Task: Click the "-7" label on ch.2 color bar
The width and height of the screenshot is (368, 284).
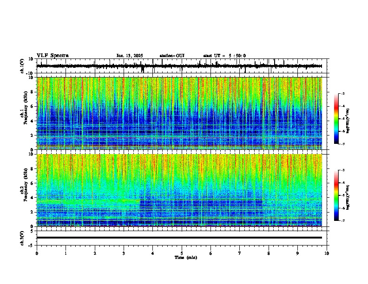Action: tap(343, 221)
